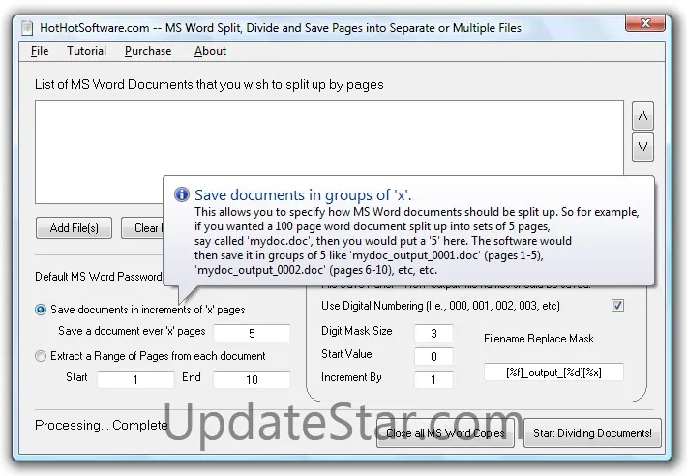687x476 pixels.
Task: Close the application window
Action: (x=645, y=23)
